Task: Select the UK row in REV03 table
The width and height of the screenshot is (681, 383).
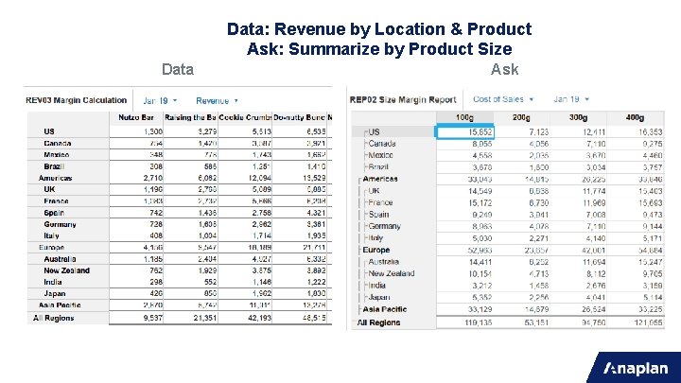Action: 49,189
